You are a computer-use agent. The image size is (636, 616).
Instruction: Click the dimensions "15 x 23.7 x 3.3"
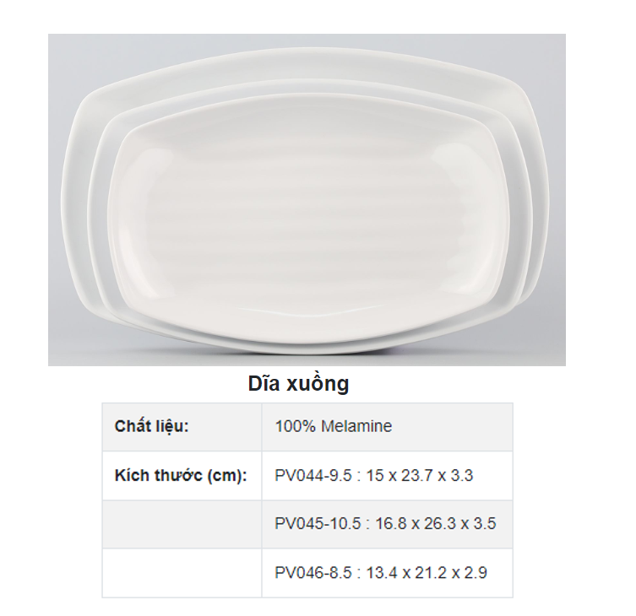(419, 475)
